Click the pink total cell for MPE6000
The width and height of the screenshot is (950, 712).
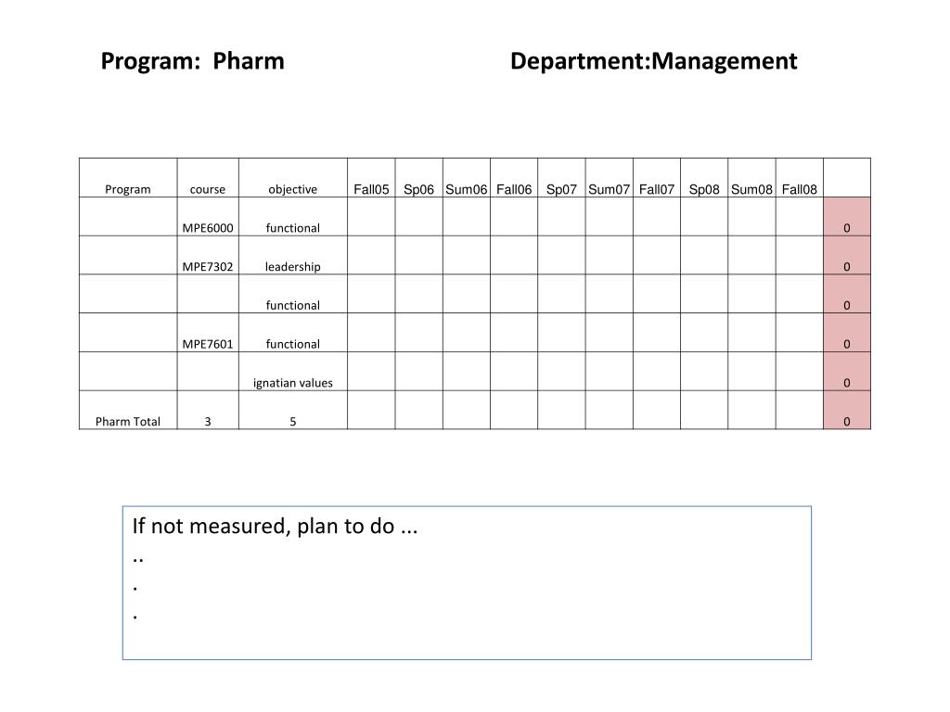[847, 217]
